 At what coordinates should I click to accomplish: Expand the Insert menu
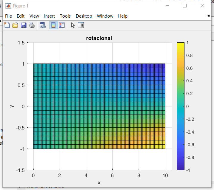49,16
